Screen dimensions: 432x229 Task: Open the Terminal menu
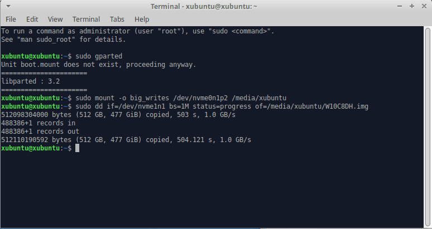86,20
